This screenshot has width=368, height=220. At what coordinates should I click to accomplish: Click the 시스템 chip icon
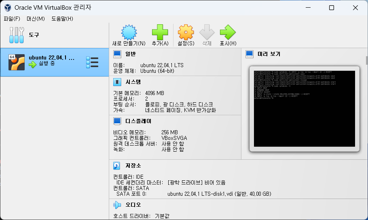coord(117,82)
